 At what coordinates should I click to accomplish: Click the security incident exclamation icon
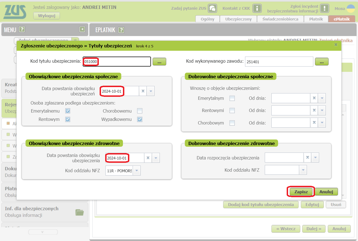point(324,8)
